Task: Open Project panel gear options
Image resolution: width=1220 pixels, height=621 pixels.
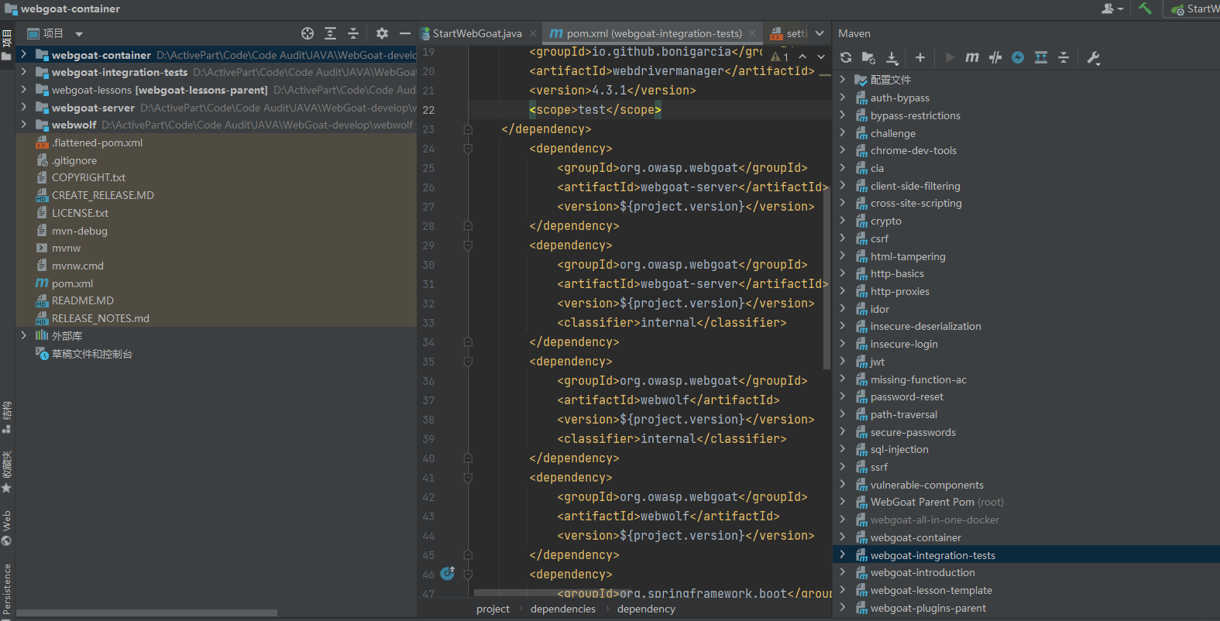Action: pyautogui.click(x=382, y=33)
